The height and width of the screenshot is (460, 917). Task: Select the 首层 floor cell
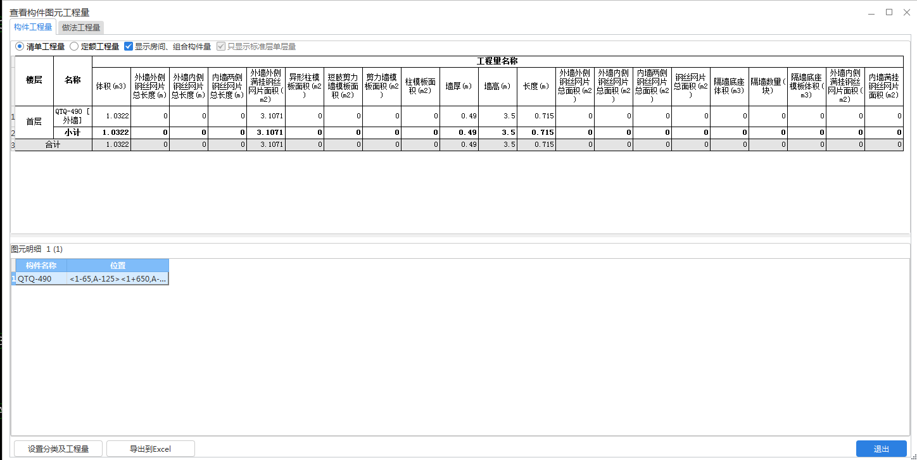34,121
